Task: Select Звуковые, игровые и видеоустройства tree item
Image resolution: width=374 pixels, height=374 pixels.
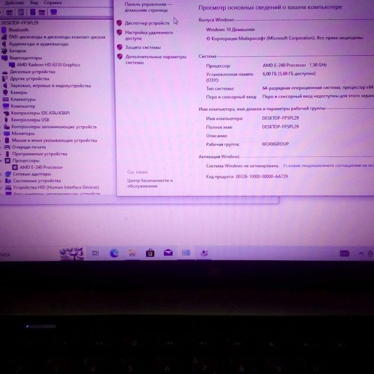Action: (x=51, y=85)
